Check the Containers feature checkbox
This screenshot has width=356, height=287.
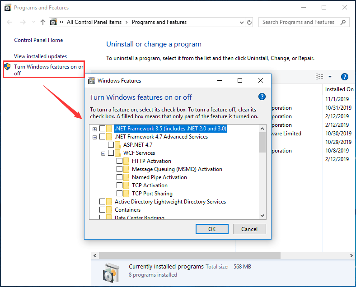coord(103,209)
